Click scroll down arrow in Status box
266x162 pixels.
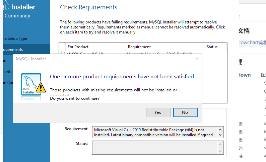[x=220, y=151]
